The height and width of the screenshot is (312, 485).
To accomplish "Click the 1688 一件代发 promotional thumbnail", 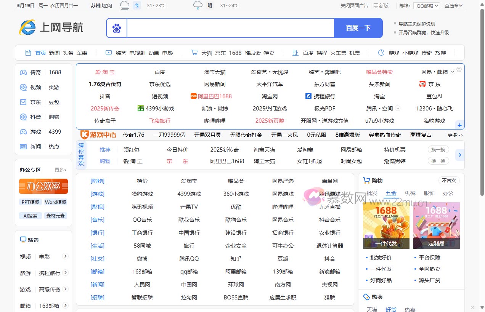I will pyautogui.click(x=386, y=226).
